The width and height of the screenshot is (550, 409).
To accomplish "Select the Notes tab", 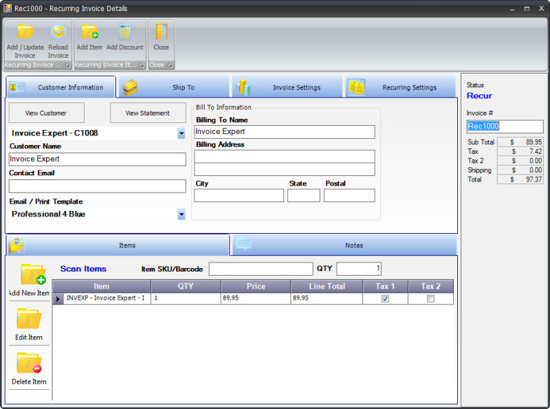I will click(x=344, y=245).
